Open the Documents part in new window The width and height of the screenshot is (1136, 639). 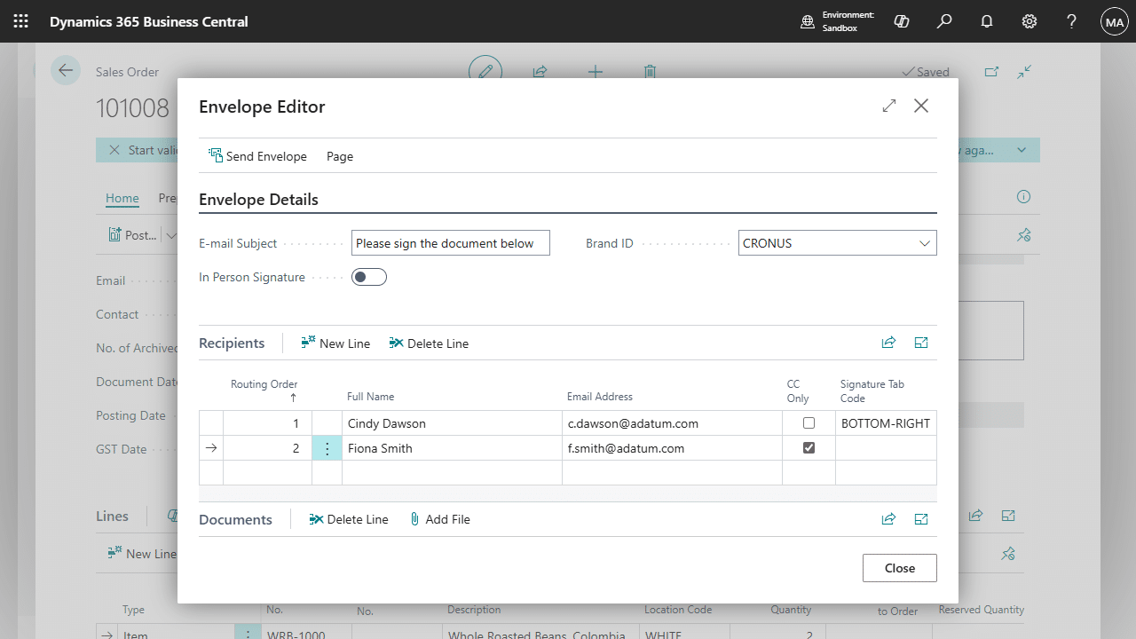coord(921,519)
